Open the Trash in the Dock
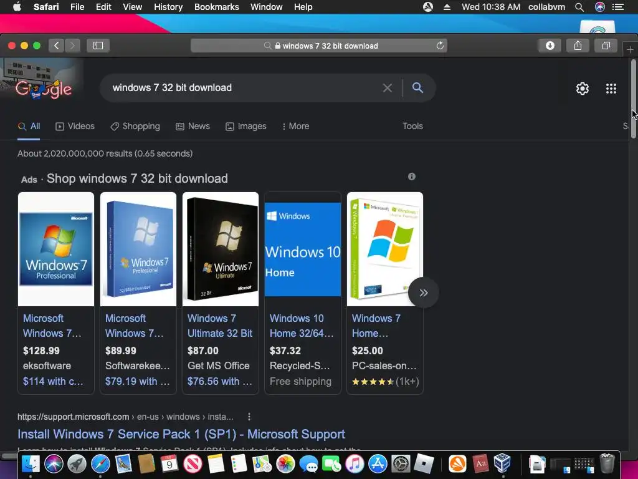638x479 pixels. click(607, 463)
